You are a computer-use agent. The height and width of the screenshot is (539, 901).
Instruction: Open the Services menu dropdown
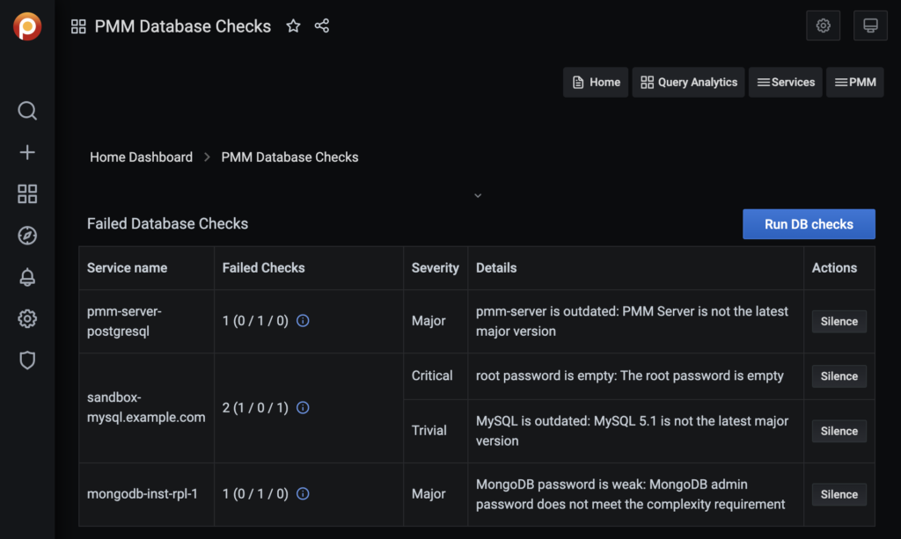[x=786, y=83]
